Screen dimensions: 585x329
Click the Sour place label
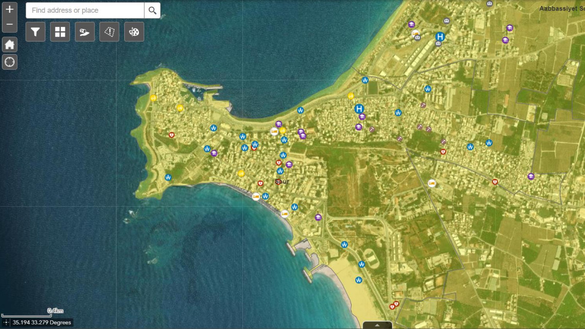[x=282, y=181]
